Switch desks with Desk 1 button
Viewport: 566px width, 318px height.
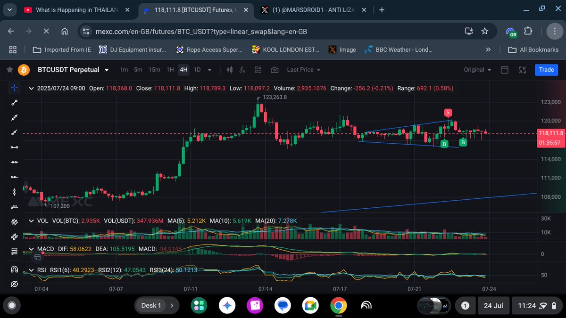(x=157, y=305)
